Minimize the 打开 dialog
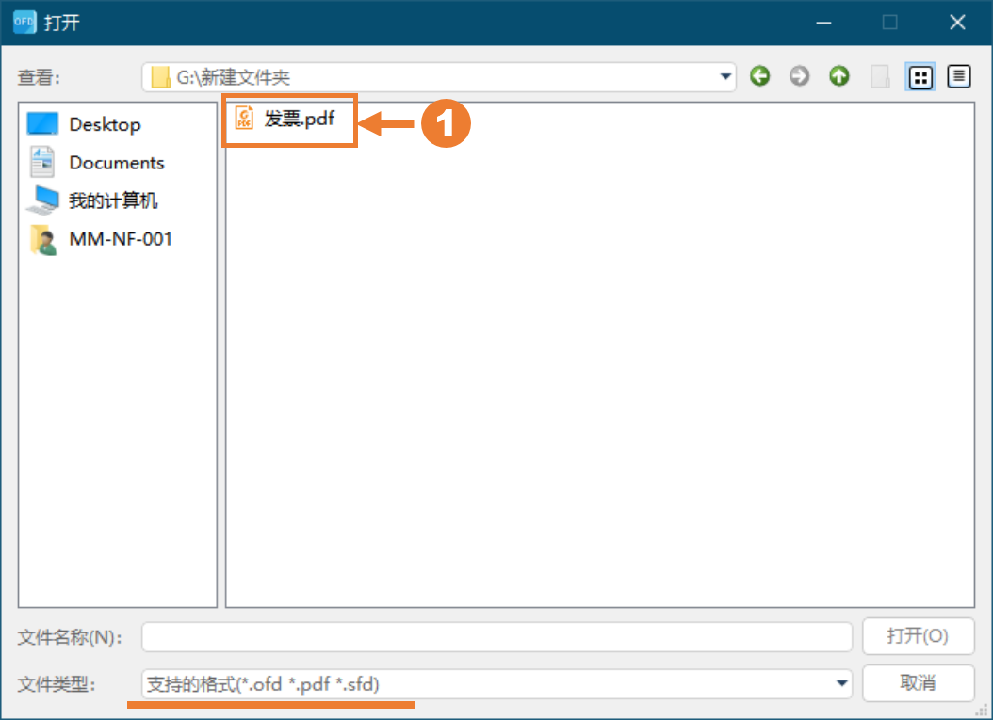The height and width of the screenshot is (720, 993). pos(823,23)
